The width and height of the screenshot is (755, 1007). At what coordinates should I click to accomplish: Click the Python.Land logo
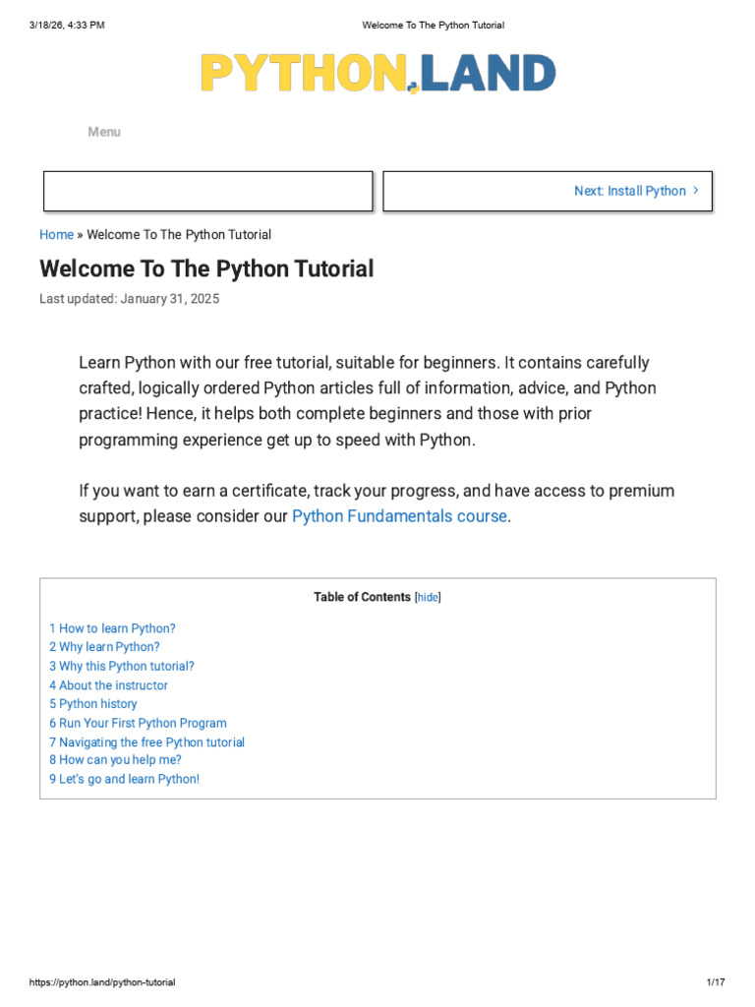coord(377,74)
